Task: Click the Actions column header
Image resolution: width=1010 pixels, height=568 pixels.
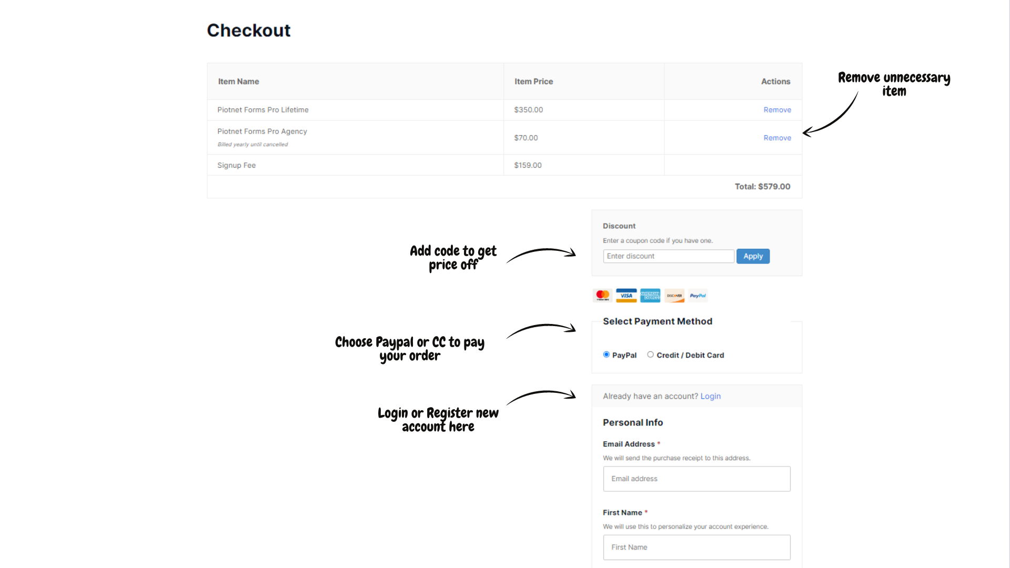Action: [775, 82]
